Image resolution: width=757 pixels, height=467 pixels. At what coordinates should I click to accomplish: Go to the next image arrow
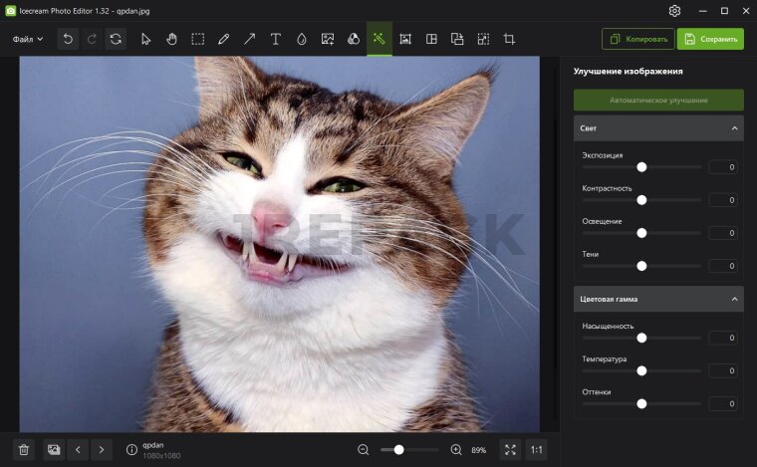pos(102,450)
